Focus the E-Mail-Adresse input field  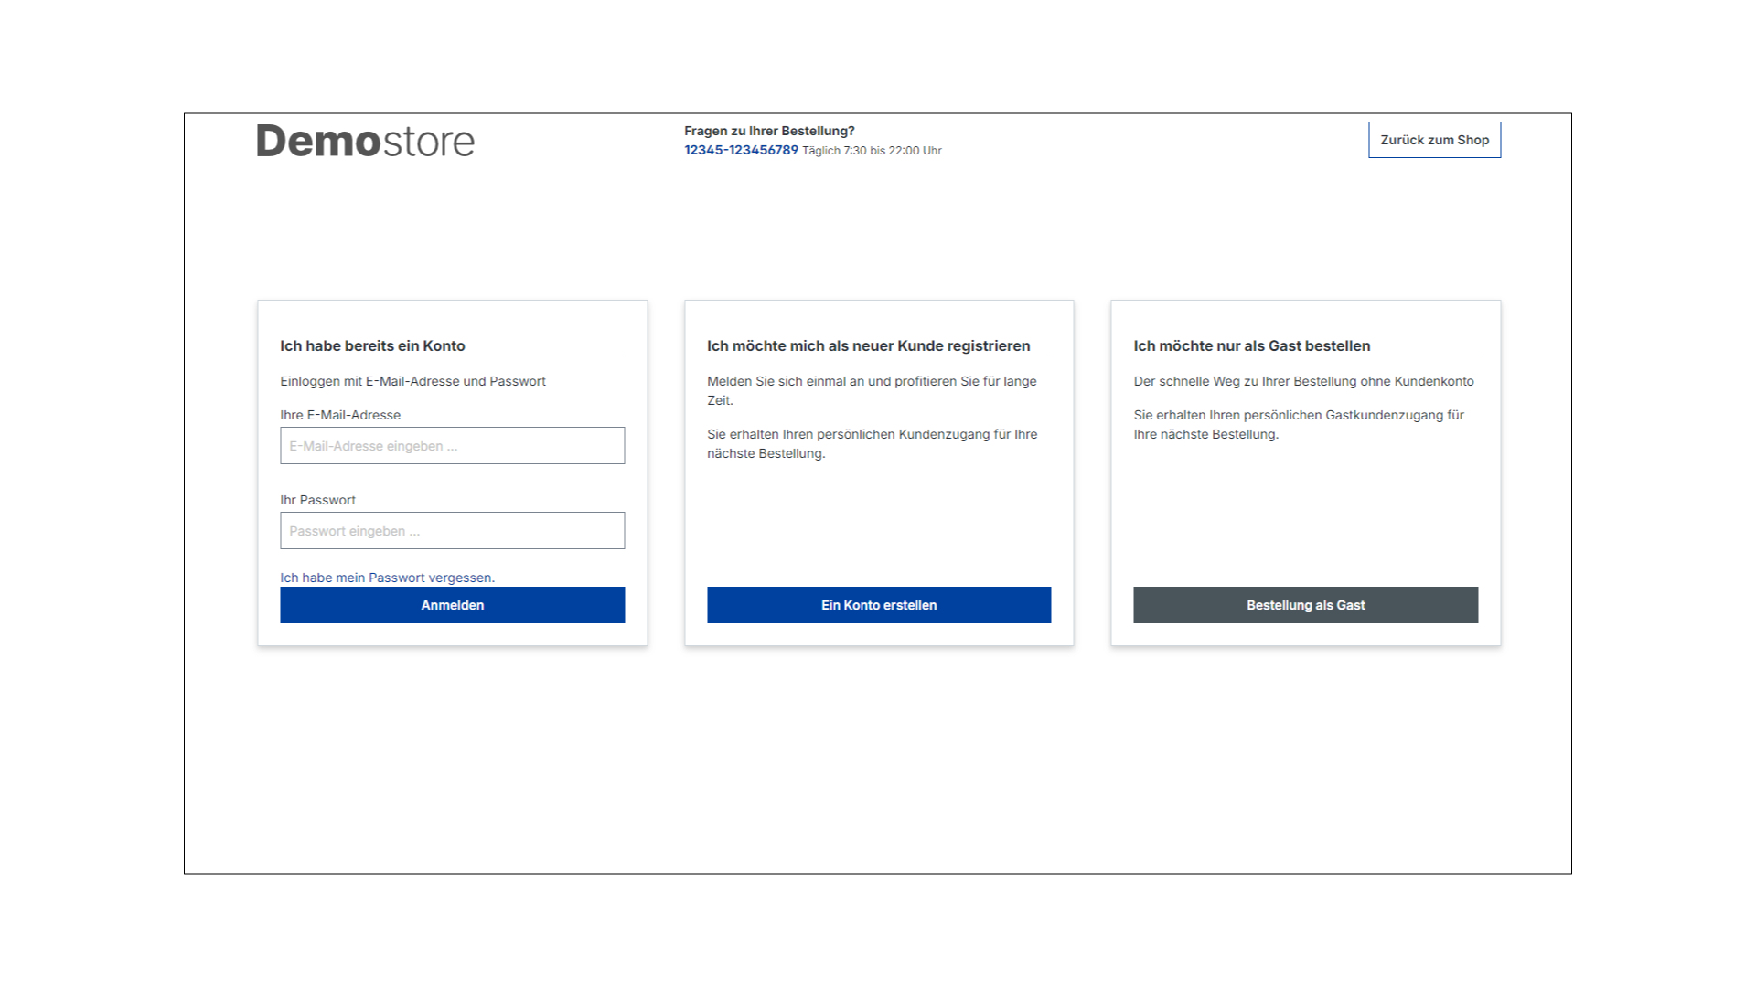(452, 446)
